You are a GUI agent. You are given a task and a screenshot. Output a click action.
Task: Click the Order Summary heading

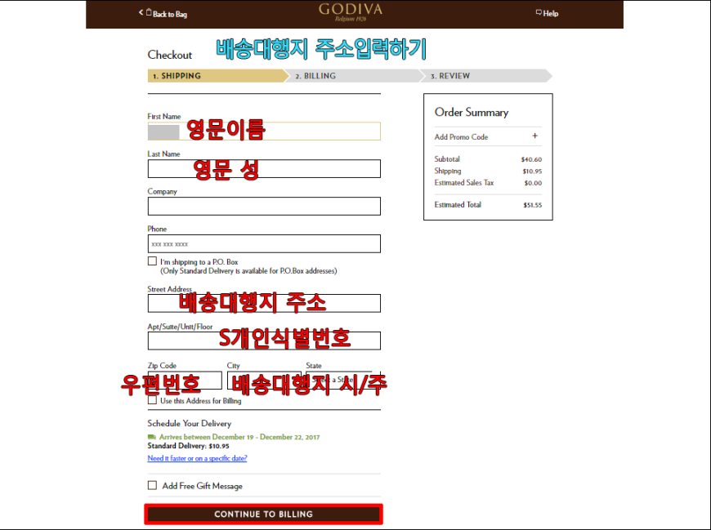(x=472, y=113)
